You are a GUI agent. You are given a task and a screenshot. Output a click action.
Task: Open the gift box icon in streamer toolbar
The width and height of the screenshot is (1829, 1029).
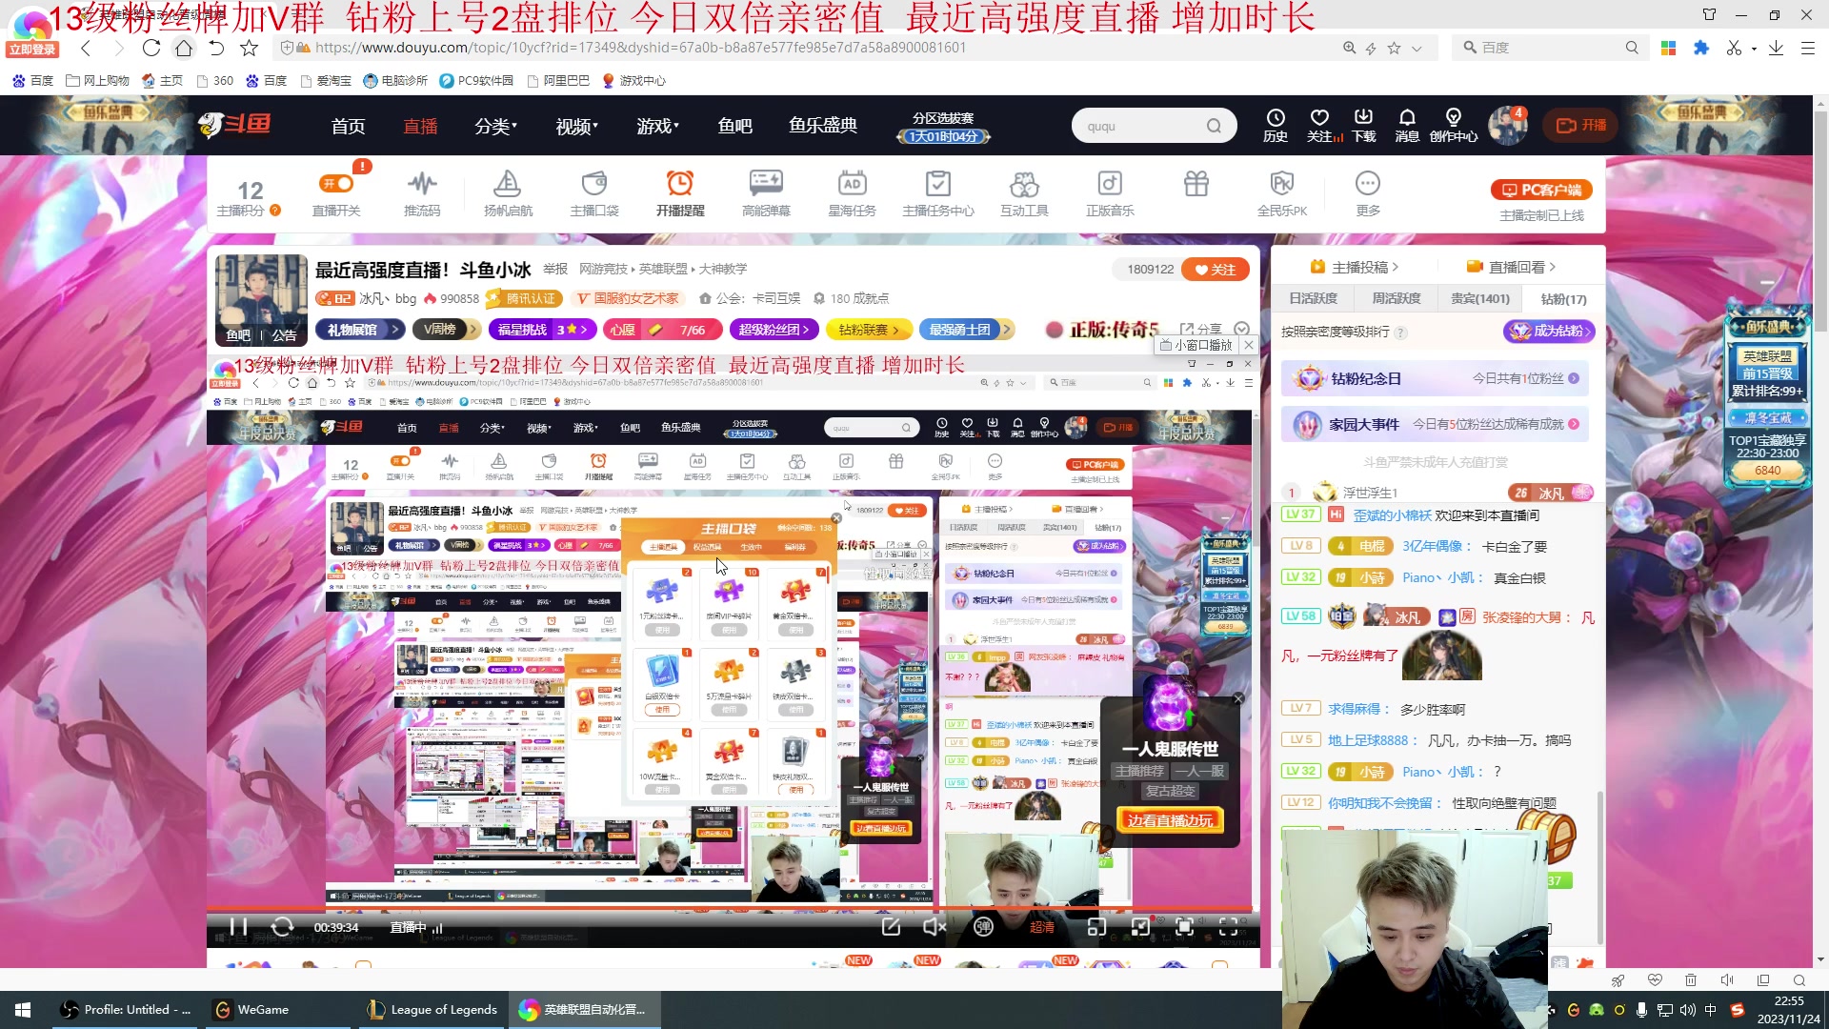click(1196, 183)
